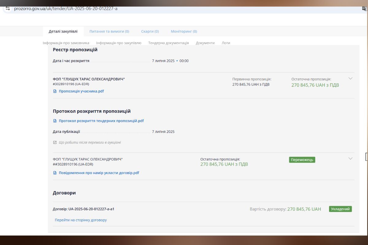This screenshot has width=368, height=245.
Task: Go to Тендерна документація section
Action: coord(168,43)
